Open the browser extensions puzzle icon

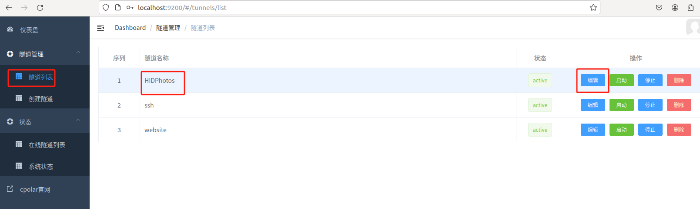[x=690, y=7]
